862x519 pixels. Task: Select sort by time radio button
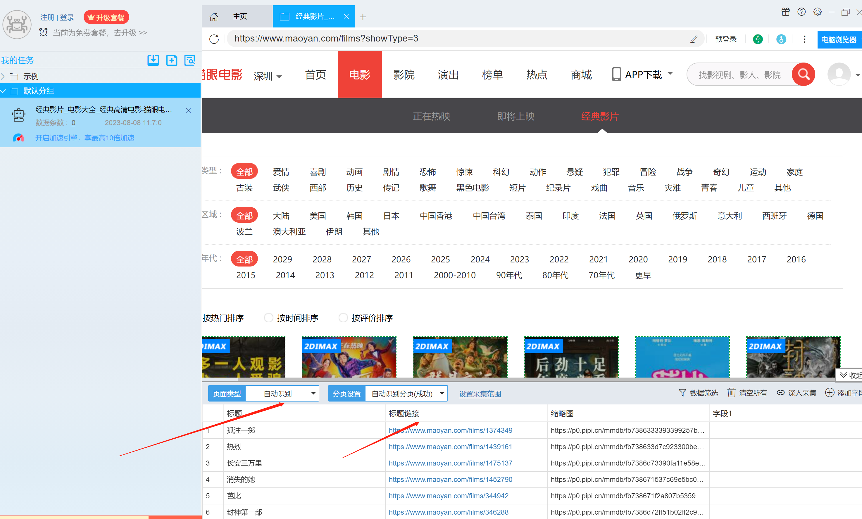pyautogui.click(x=268, y=318)
